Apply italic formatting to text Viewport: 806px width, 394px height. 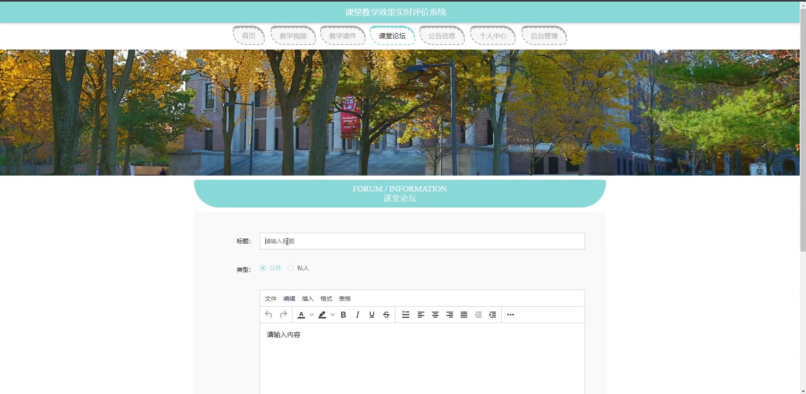(358, 315)
